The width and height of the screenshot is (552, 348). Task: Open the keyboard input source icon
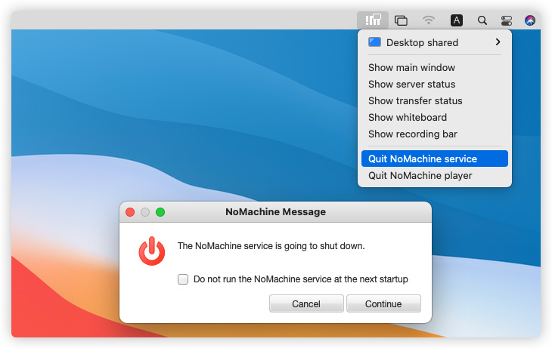457,20
